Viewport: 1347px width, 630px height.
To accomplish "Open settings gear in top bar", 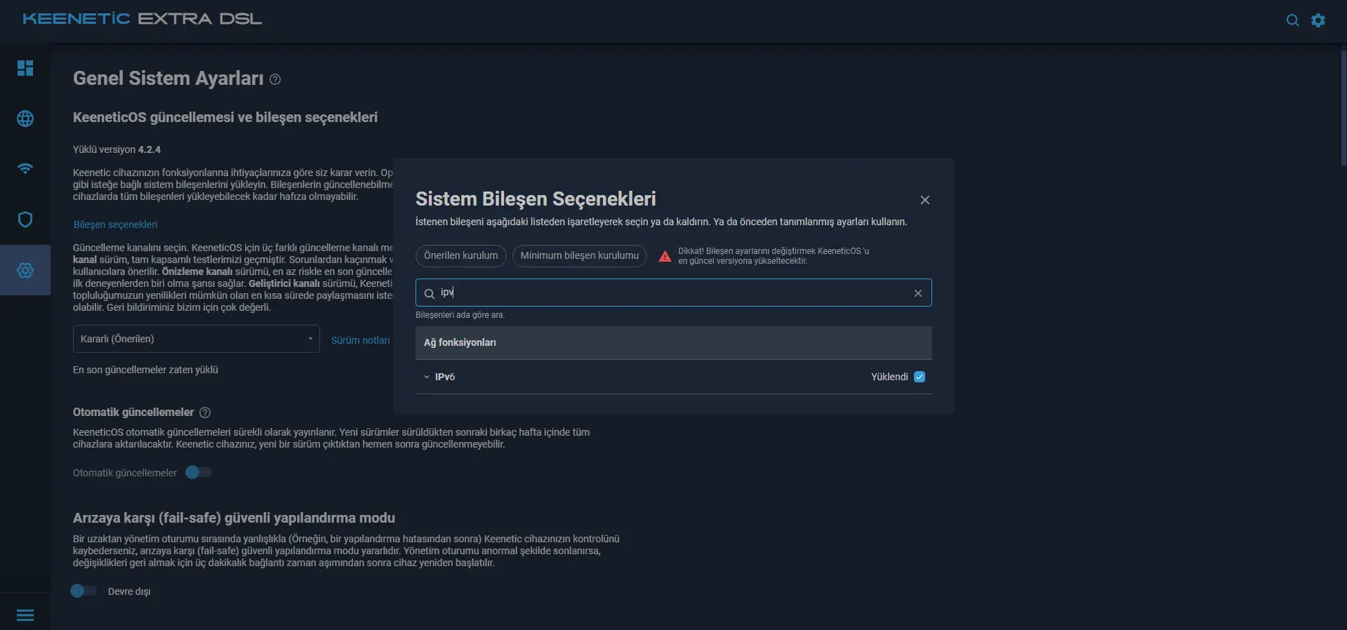I will (x=1318, y=20).
